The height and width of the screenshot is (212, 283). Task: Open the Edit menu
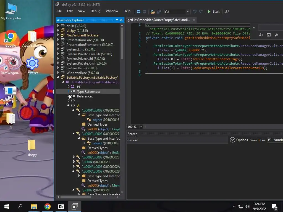(70, 11)
